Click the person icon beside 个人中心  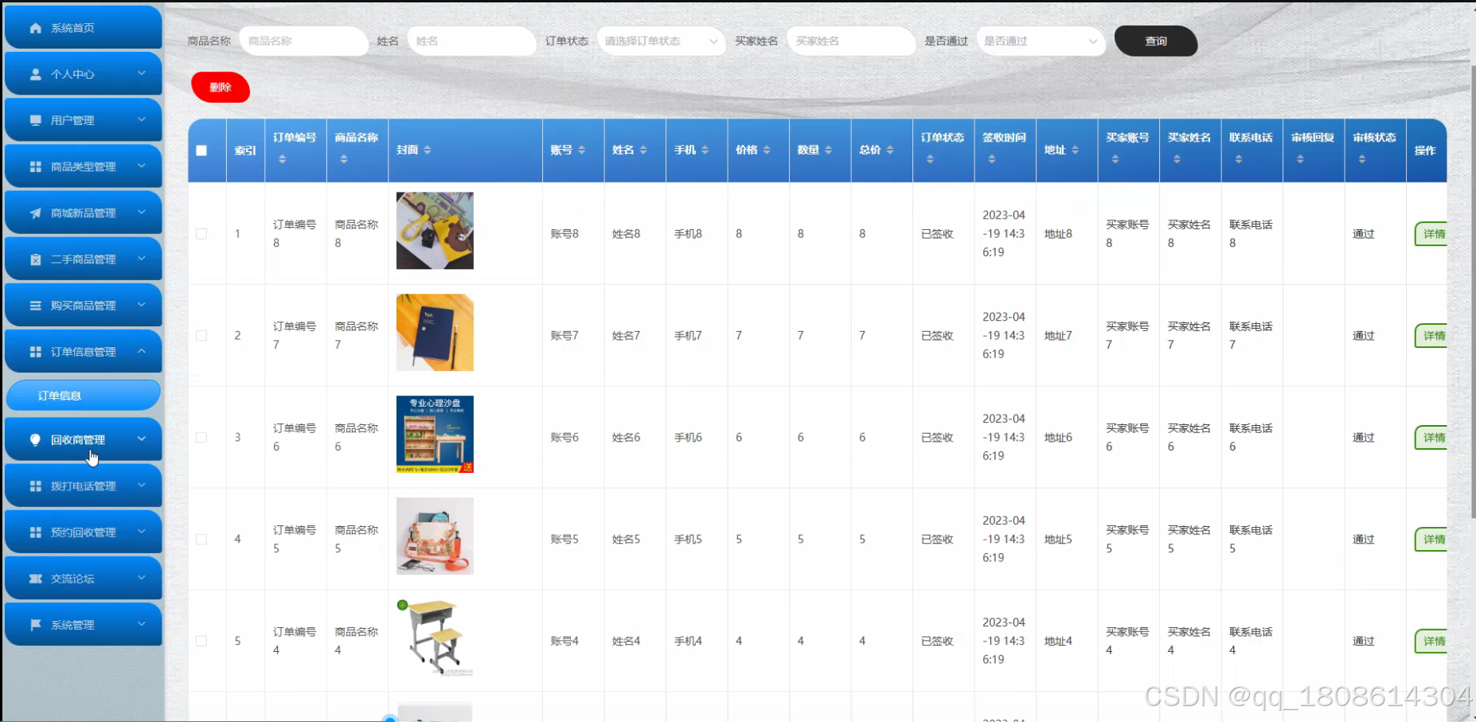[x=35, y=74]
